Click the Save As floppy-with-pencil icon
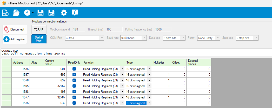 (51, 13)
